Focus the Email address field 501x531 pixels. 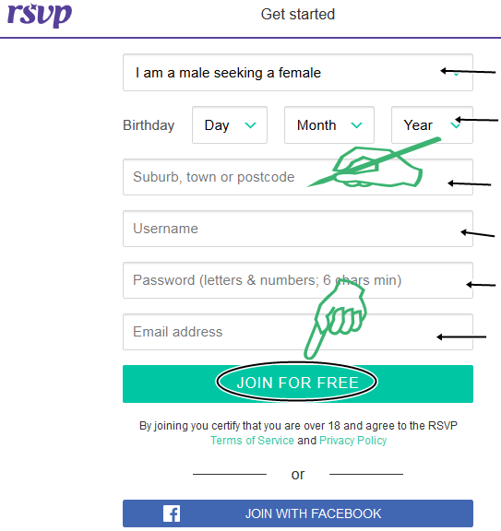click(x=298, y=332)
